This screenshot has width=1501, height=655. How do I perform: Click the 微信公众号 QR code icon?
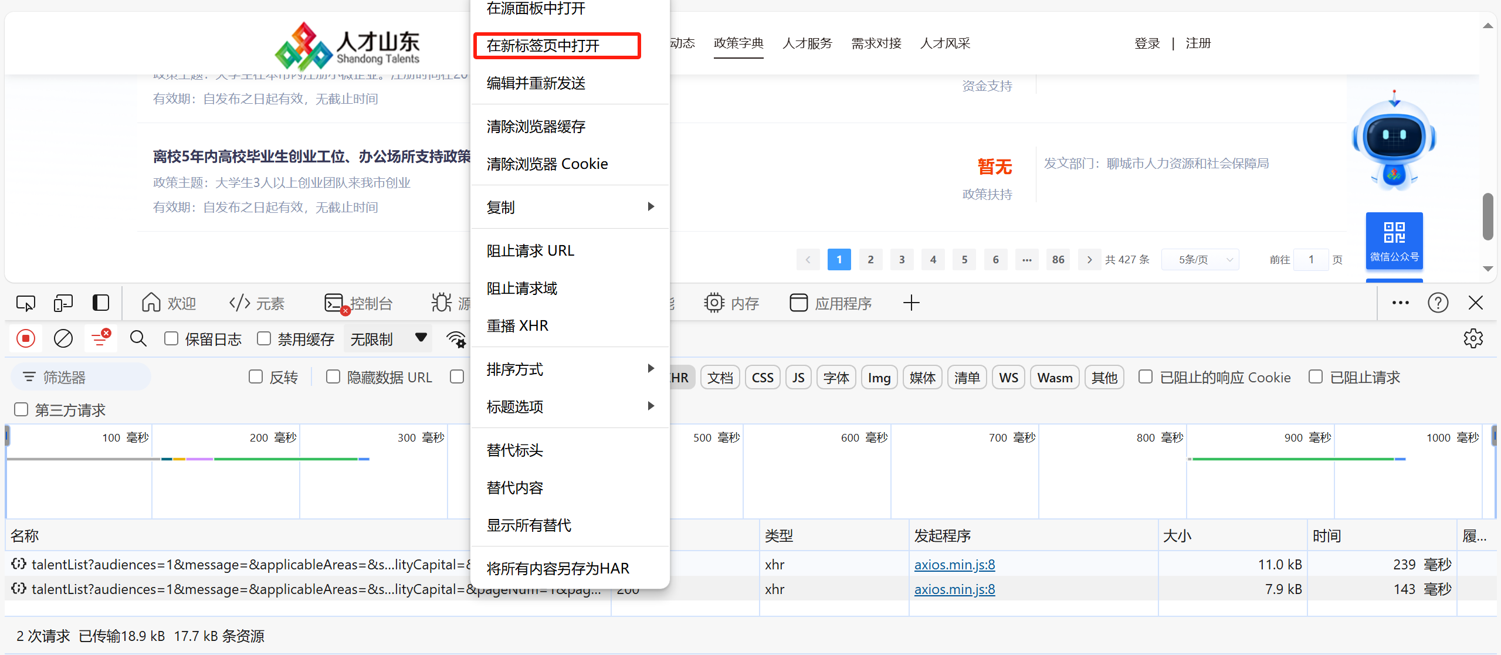(x=1394, y=241)
